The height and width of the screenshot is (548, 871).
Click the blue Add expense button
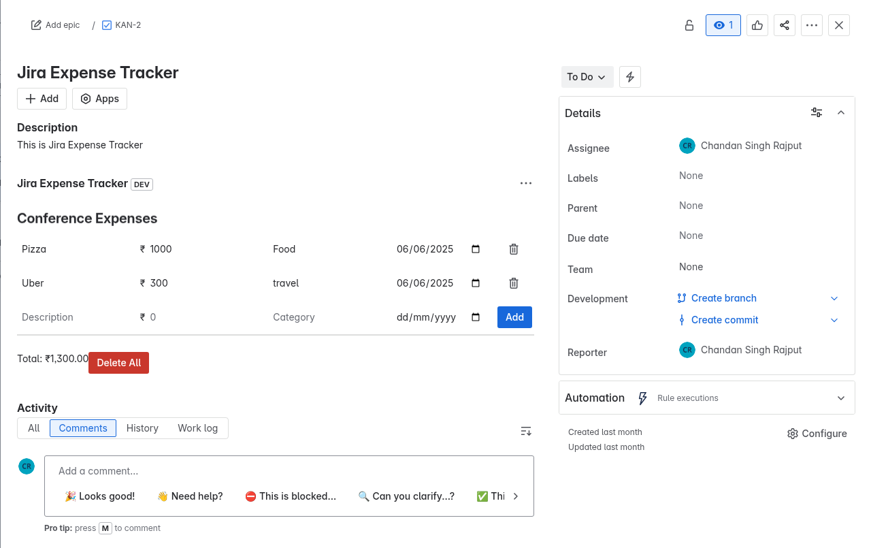(514, 317)
